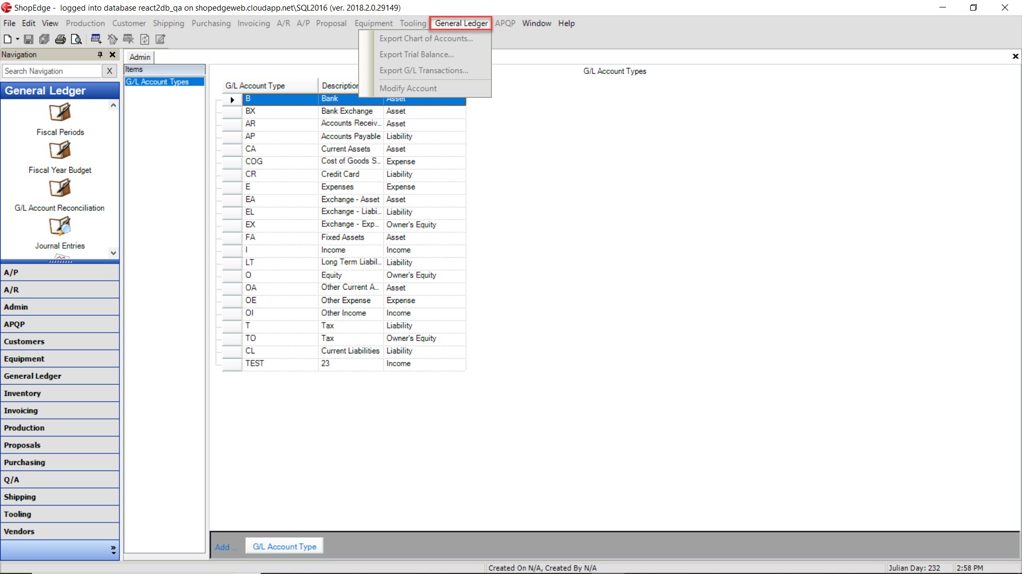1022x574 pixels.
Task: Select the G/L Account Types tree item
Action: (x=158, y=81)
